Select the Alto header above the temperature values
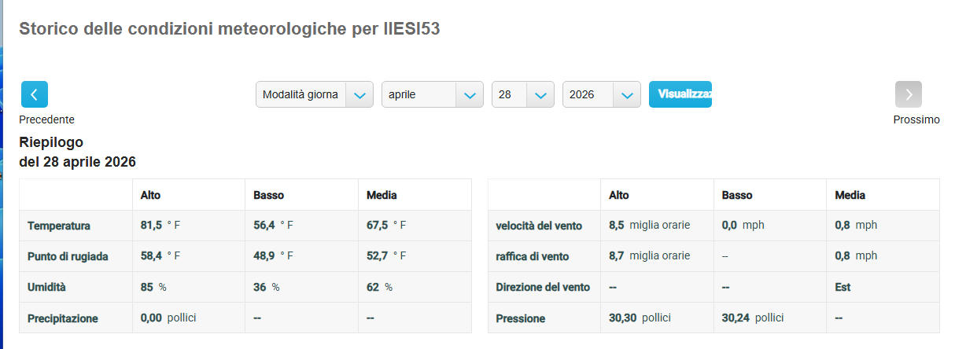Image resolution: width=955 pixels, height=349 pixels. tap(150, 195)
